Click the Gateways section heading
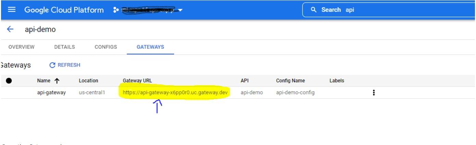The image size is (476, 145). [15, 65]
